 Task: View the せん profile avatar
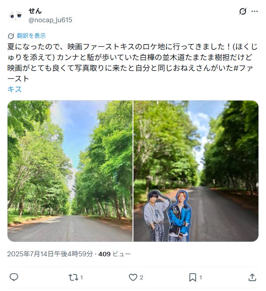(16, 16)
